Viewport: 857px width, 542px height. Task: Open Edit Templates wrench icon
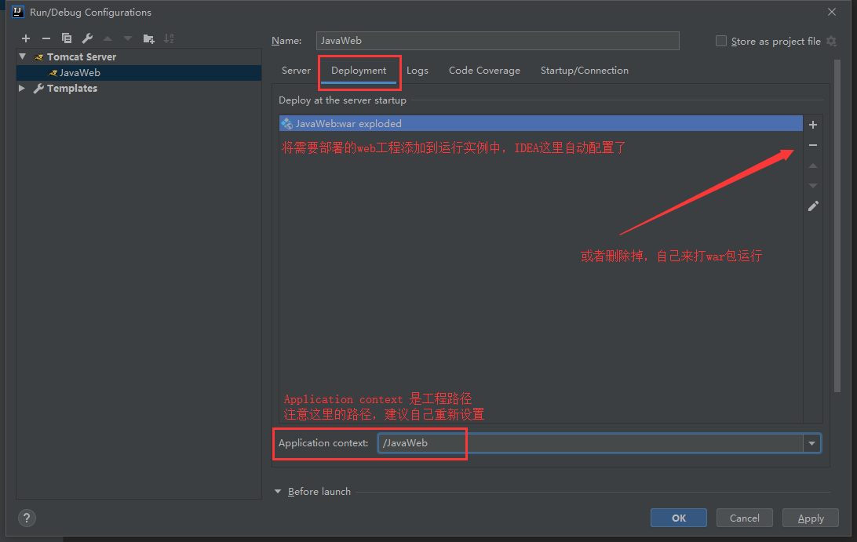pyautogui.click(x=87, y=38)
